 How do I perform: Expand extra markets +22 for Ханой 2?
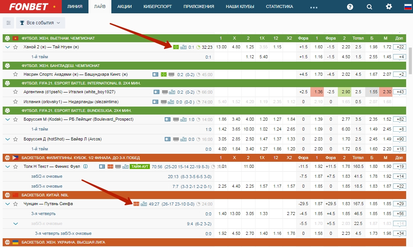400,47
